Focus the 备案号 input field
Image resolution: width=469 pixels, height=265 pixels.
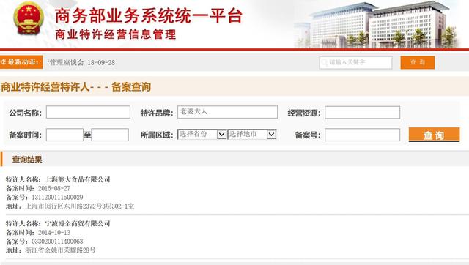[363, 135]
